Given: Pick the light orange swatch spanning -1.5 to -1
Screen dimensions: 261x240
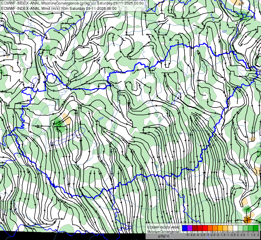Looking at the screenshot, I should click(225, 228).
